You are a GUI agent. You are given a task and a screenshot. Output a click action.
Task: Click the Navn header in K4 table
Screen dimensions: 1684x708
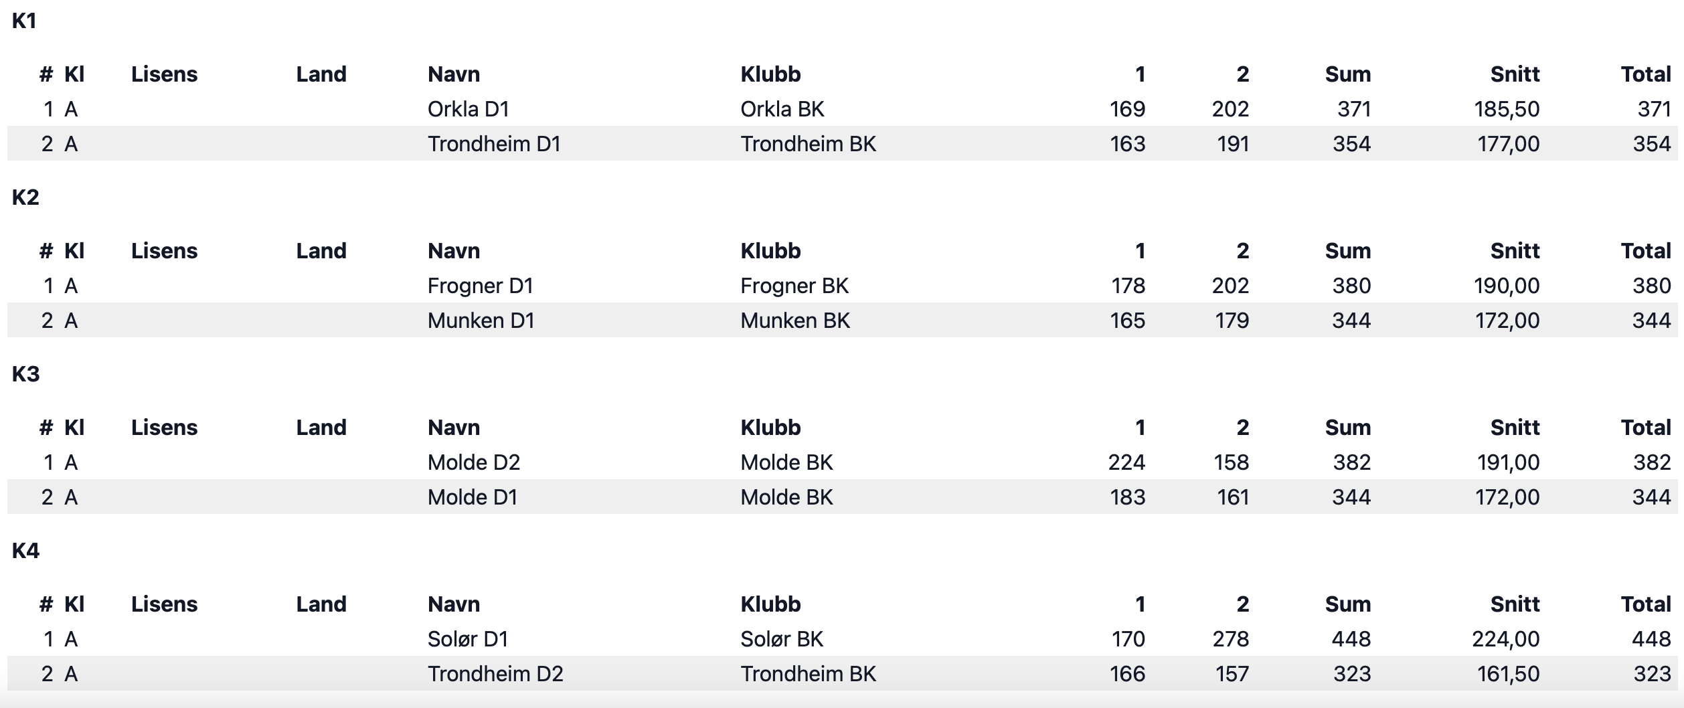(454, 604)
